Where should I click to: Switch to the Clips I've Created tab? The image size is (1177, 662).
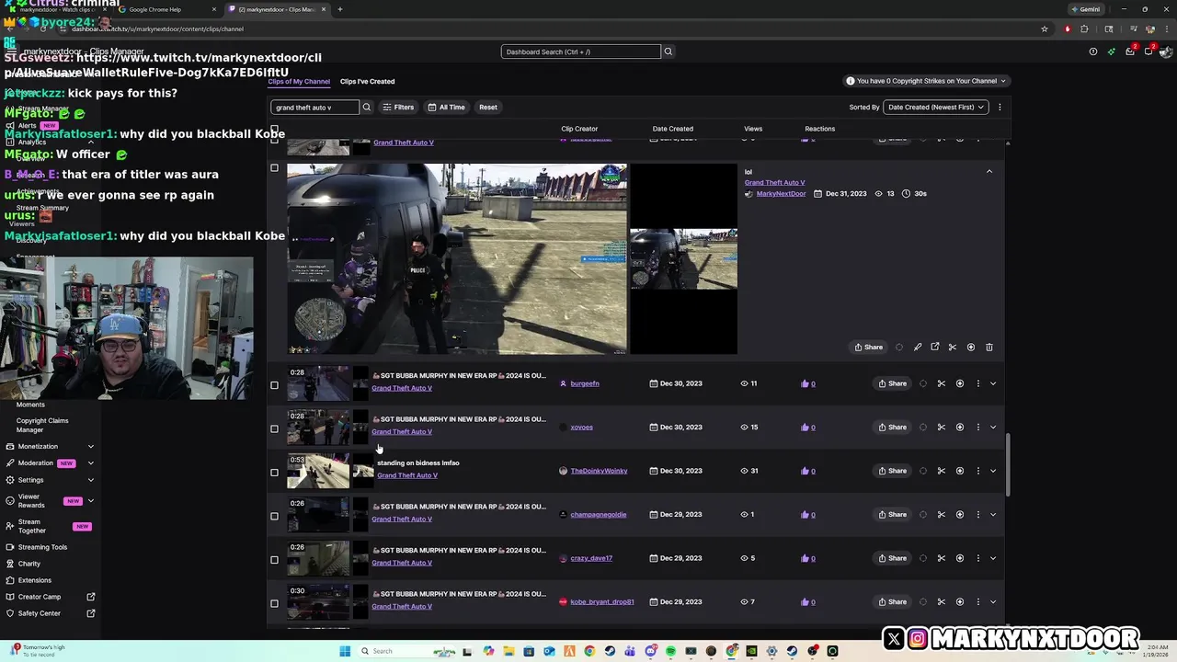367,81
